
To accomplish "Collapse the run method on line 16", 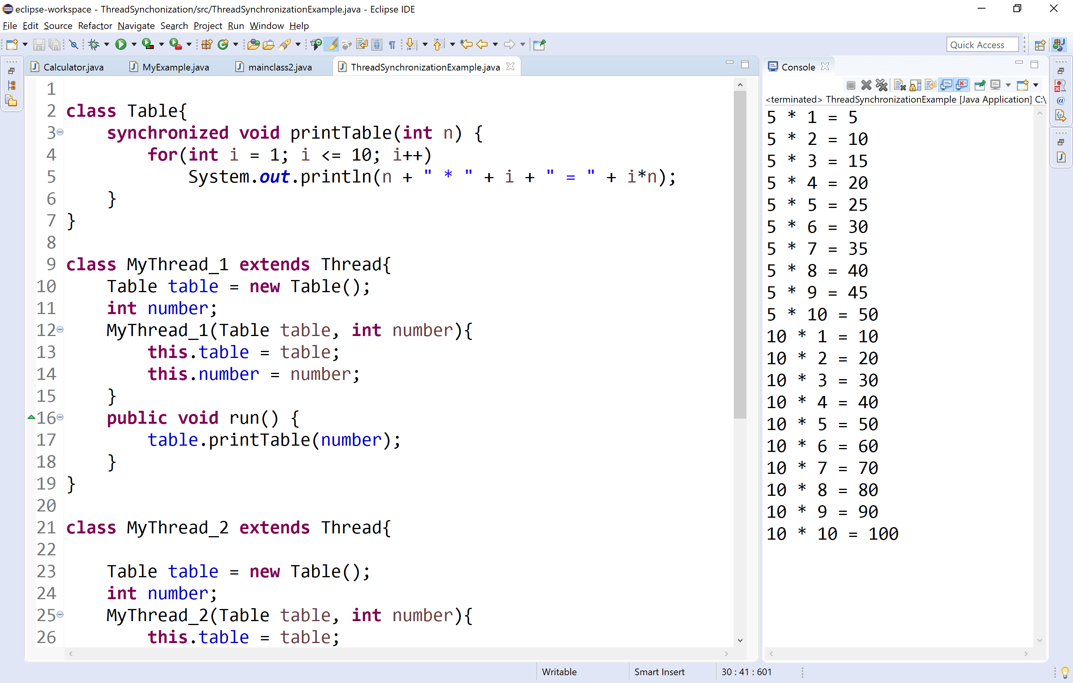I will click(60, 417).
